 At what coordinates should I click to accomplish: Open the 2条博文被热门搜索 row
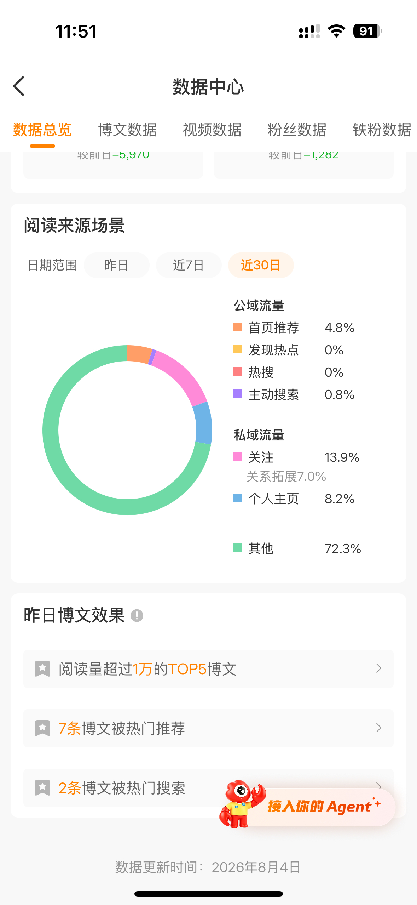208,788
